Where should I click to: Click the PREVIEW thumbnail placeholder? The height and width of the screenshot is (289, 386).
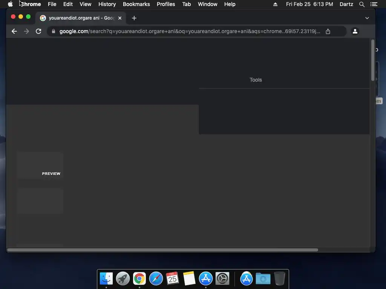point(40,166)
